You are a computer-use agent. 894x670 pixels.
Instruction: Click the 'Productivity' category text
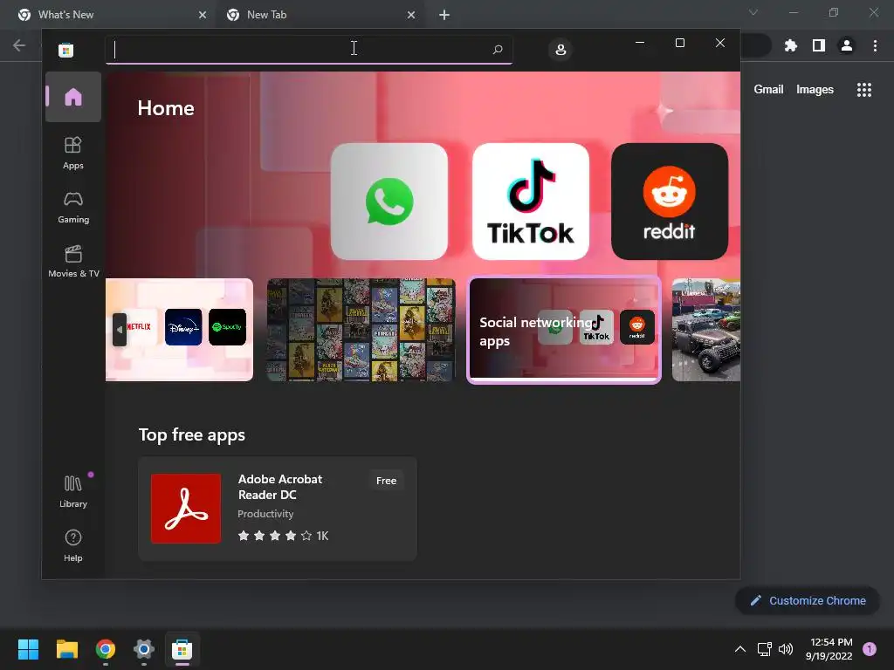[265, 514]
